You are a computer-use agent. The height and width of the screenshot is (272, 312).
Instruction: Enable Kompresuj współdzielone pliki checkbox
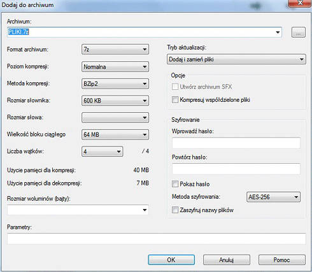click(x=175, y=100)
